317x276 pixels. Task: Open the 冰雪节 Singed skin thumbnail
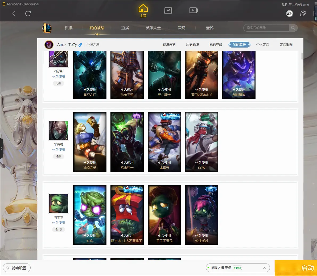[164, 142]
